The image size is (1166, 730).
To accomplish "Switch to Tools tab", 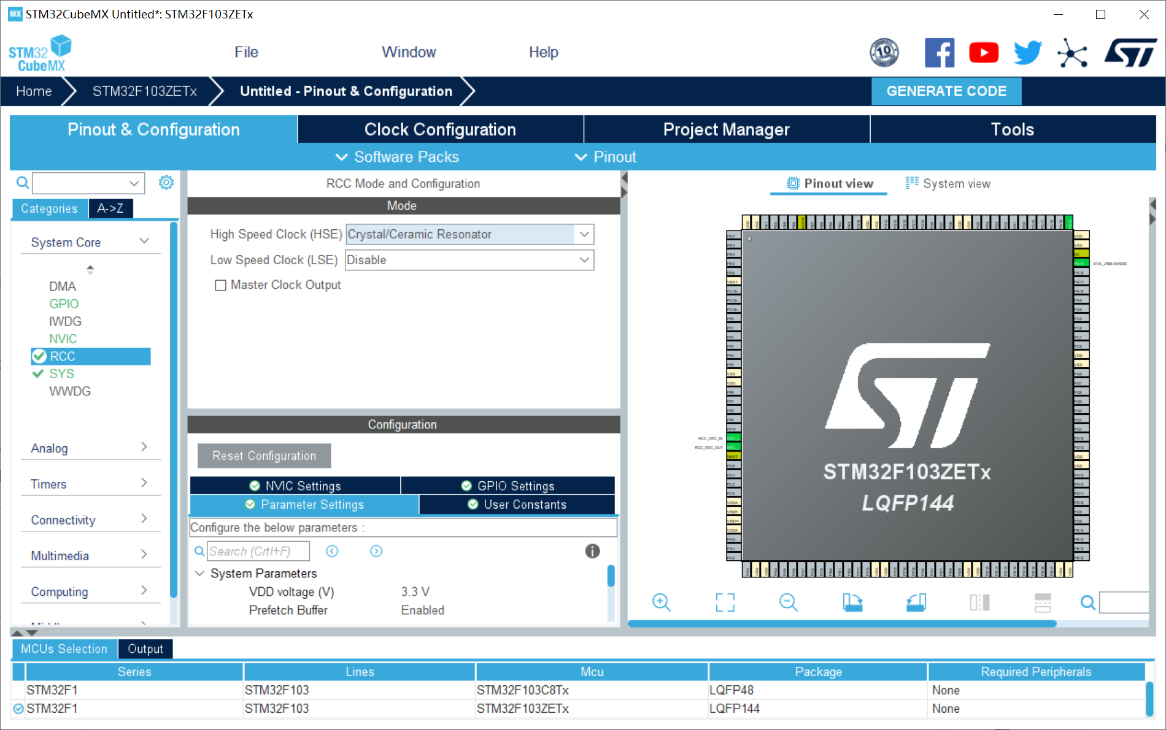I will [1013, 129].
